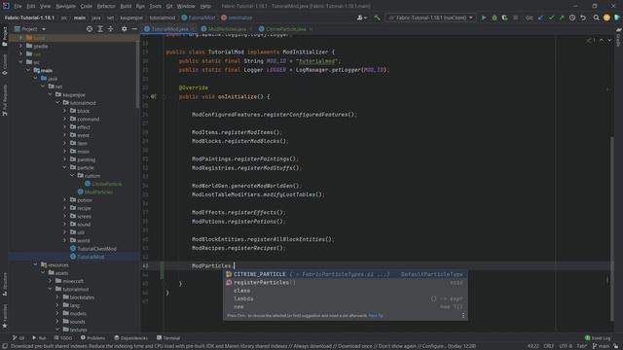This screenshot has width=623, height=350.
Task: Collapse the particle folder in project tree
Action: click(65, 167)
